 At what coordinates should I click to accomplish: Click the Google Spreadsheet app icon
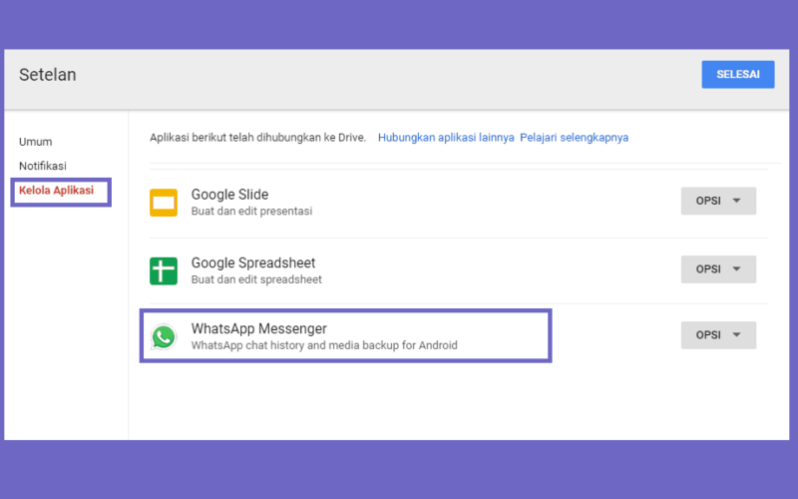coord(164,270)
